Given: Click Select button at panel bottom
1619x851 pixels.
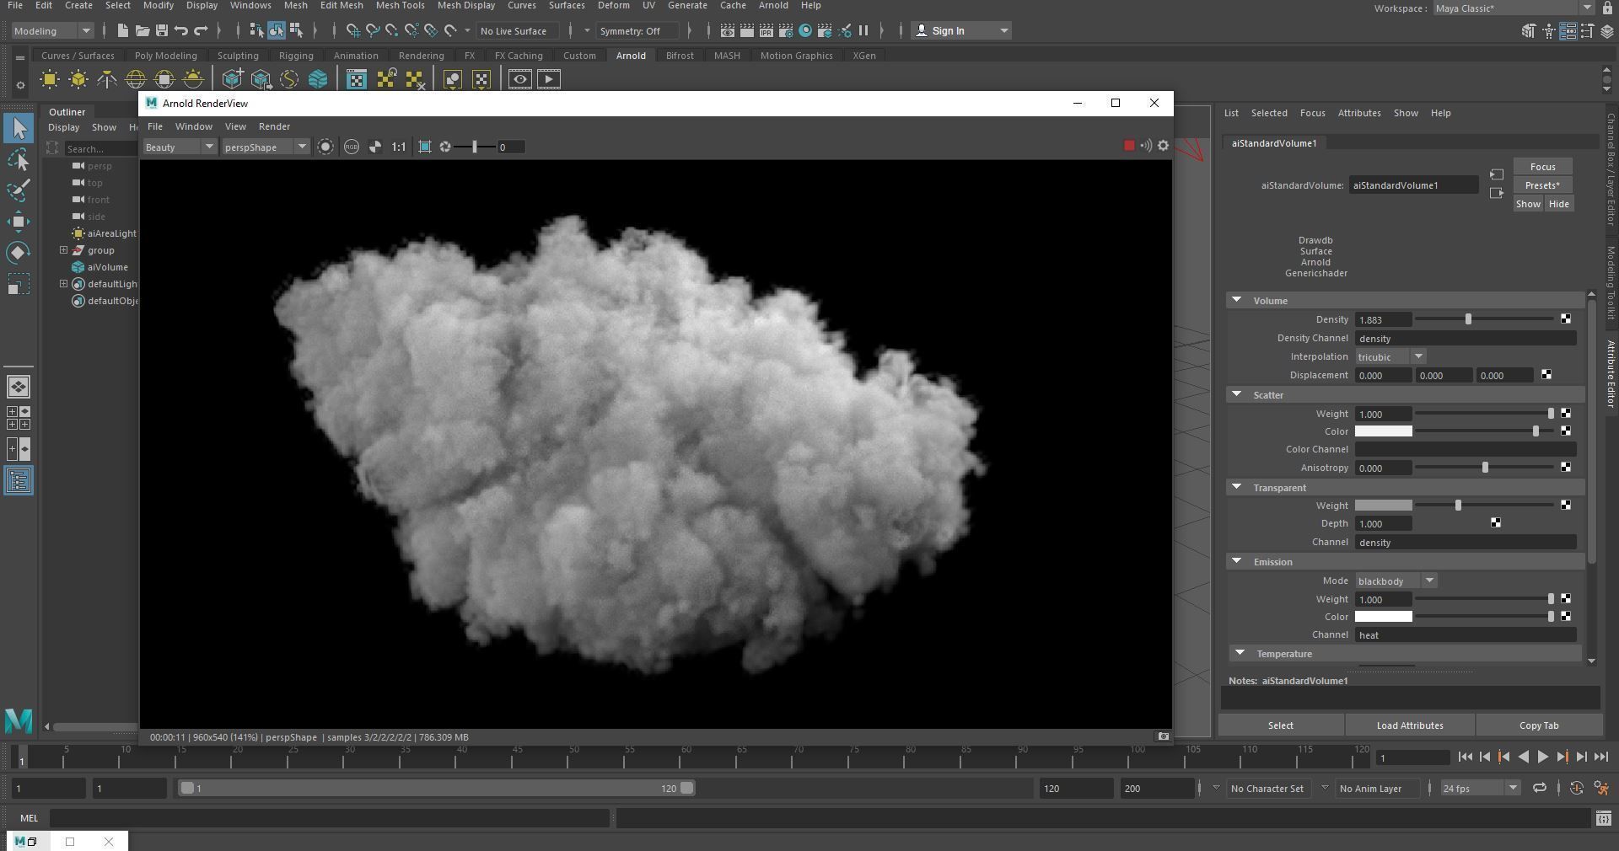Looking at the screenshot, I should tap(1280, 725).
